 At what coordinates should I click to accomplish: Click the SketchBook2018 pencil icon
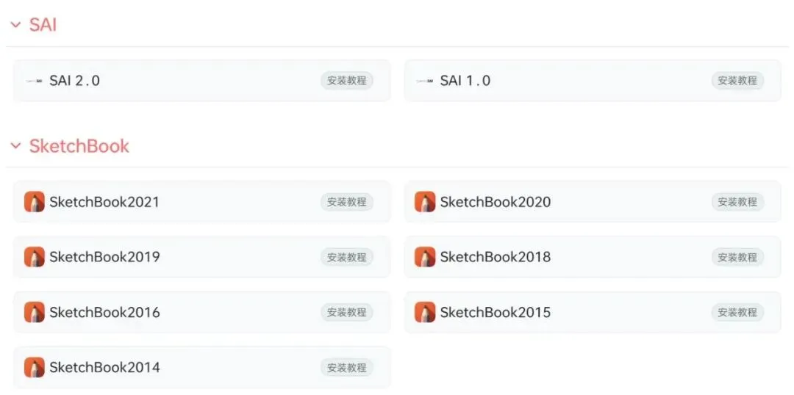tap(424, 257)
